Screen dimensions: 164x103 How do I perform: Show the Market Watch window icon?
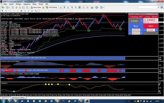click(x=13, y=7)
